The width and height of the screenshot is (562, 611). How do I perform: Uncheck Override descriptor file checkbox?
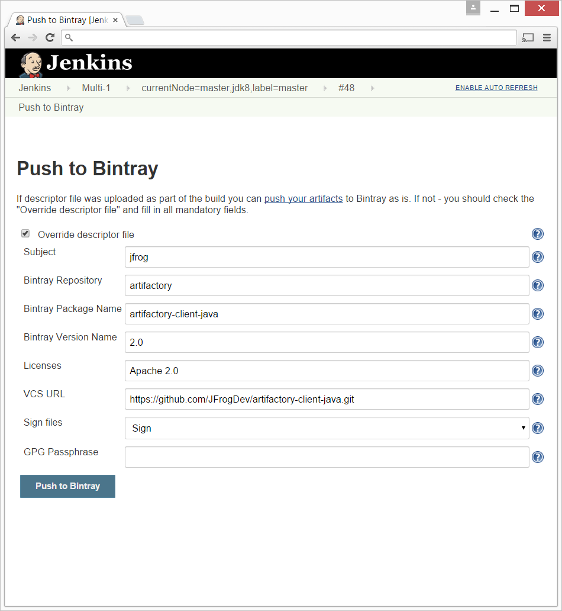pos(25,234)
